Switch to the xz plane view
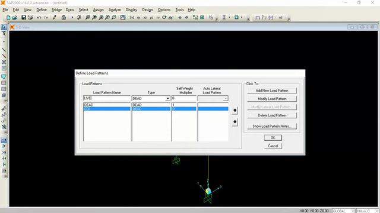This screenshot has width=380, height=213. click(x=145, y=18)
